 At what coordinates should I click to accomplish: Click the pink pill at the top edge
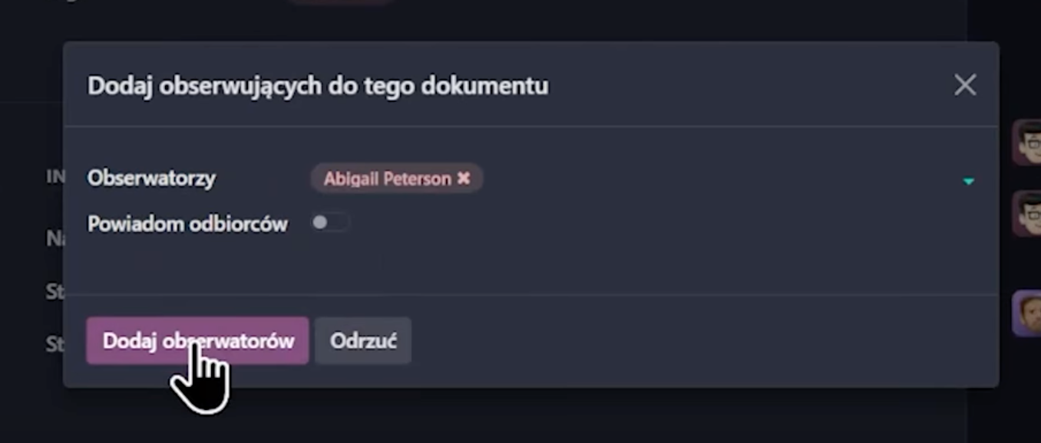[342, 2]
